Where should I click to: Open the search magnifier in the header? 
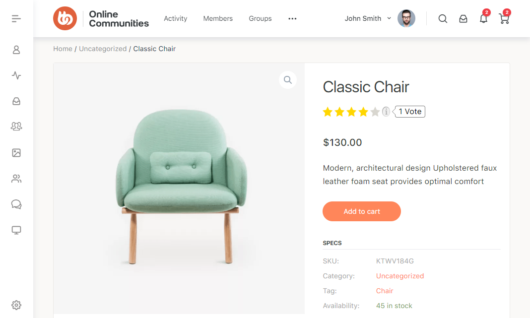(443, 18)
